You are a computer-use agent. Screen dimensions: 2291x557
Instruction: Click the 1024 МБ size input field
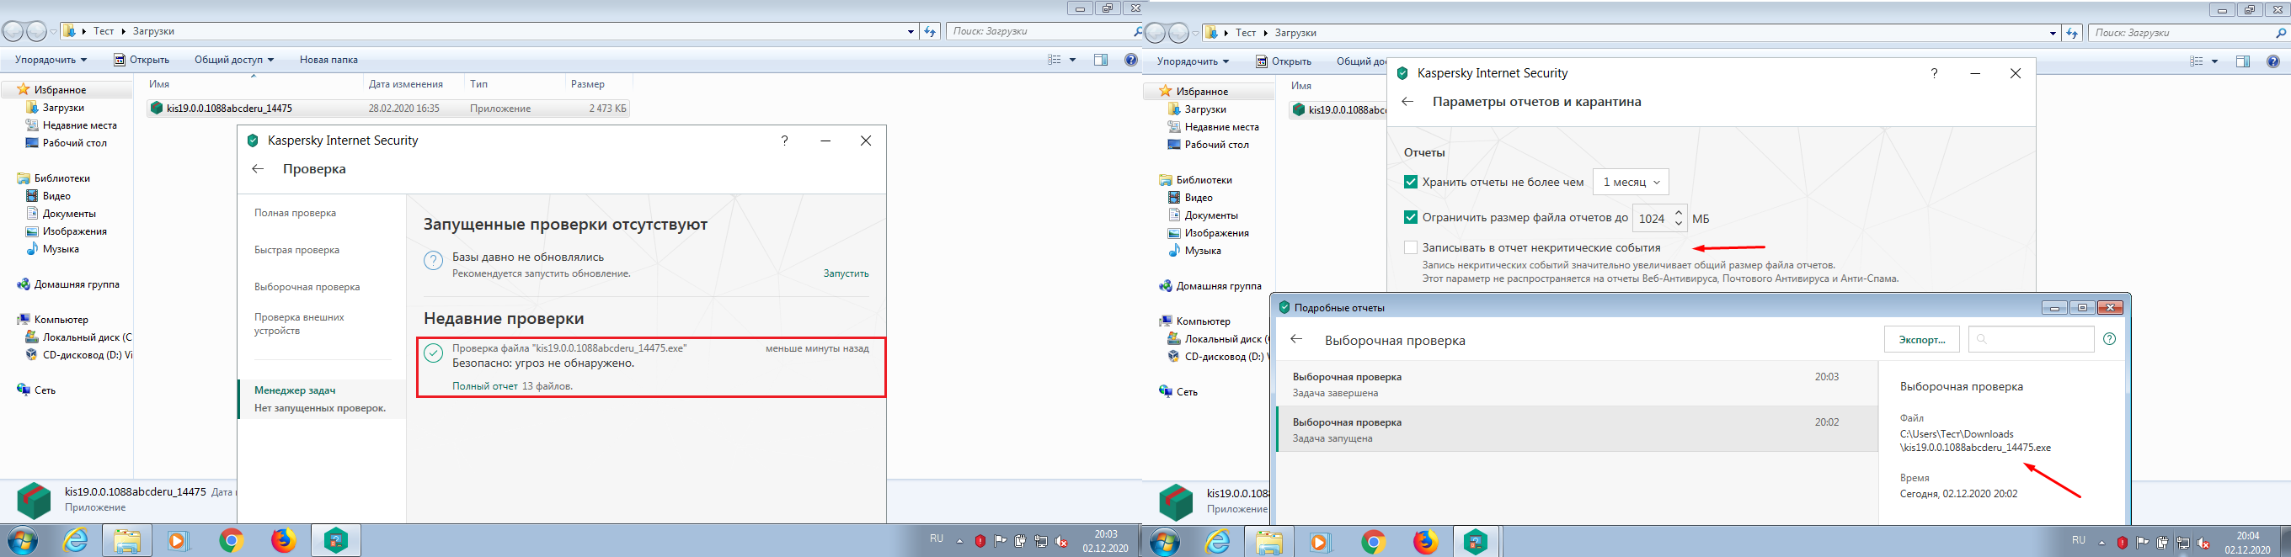1659,218
